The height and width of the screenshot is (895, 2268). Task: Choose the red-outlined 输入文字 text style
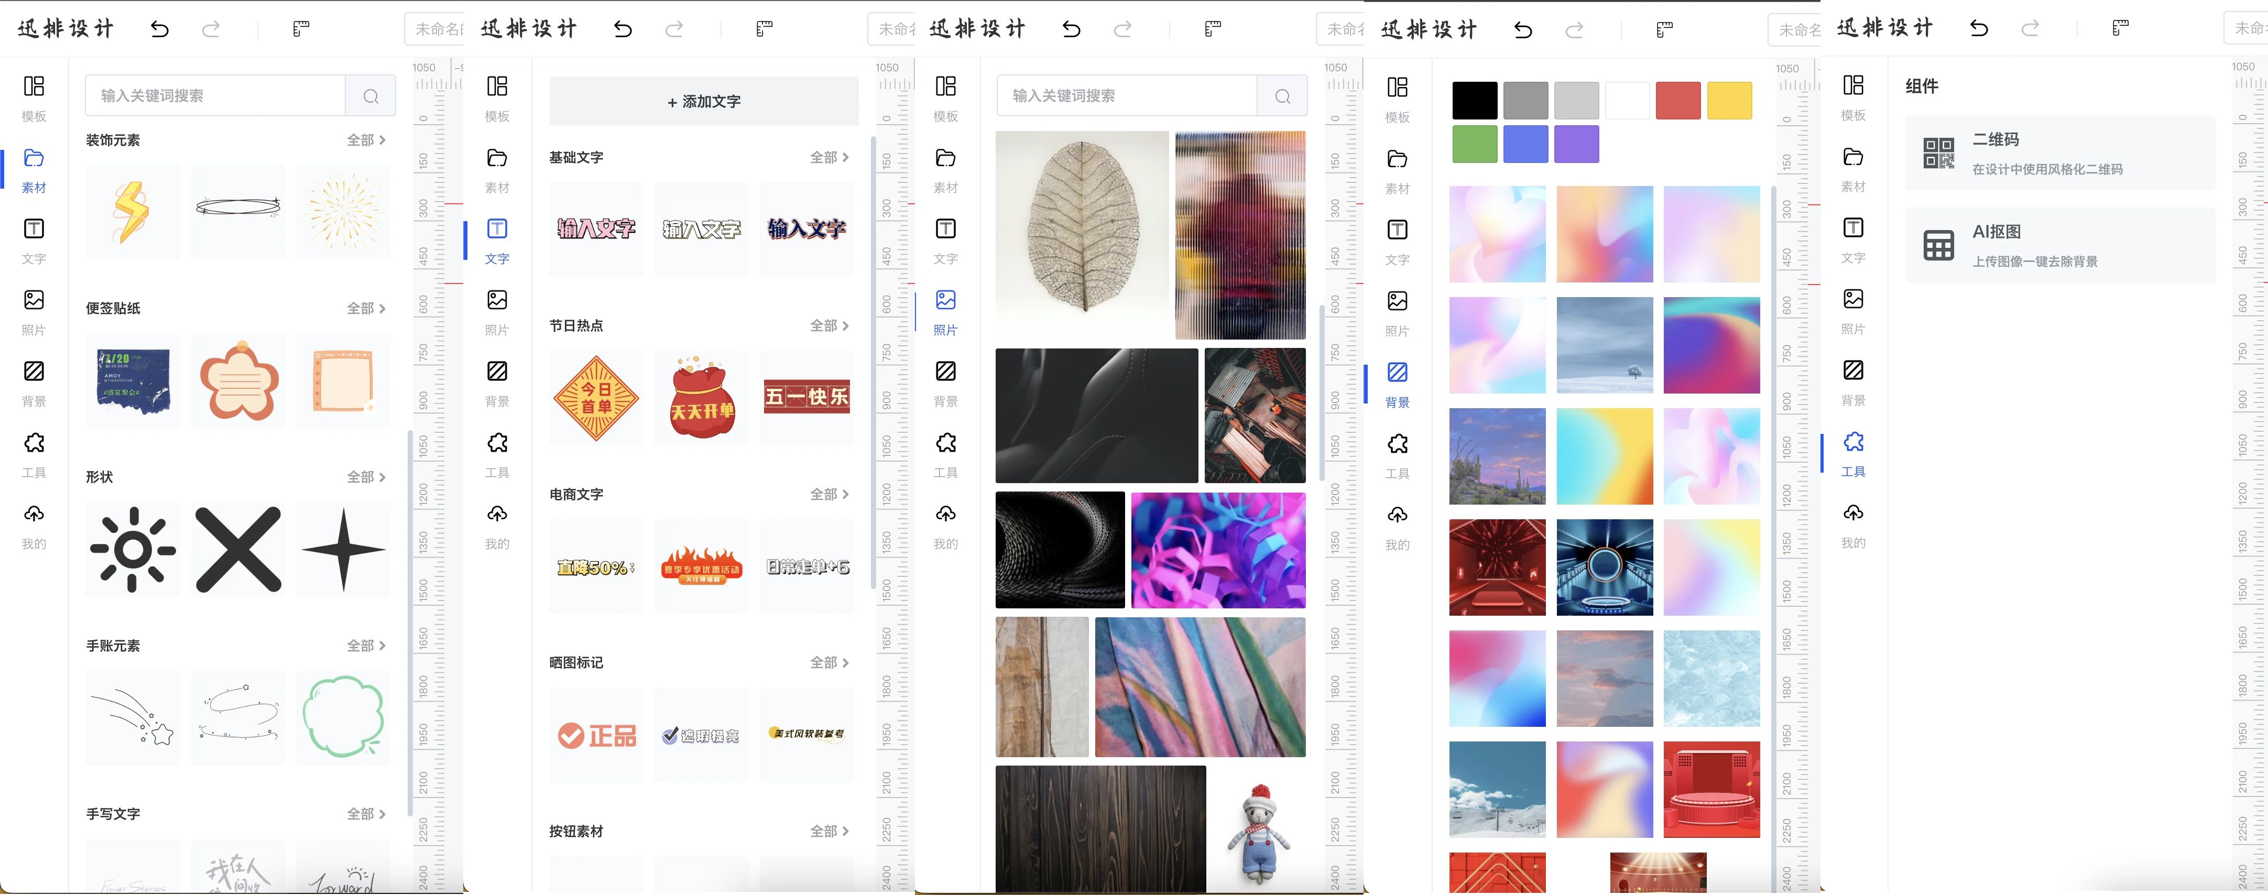coord(596,230)
